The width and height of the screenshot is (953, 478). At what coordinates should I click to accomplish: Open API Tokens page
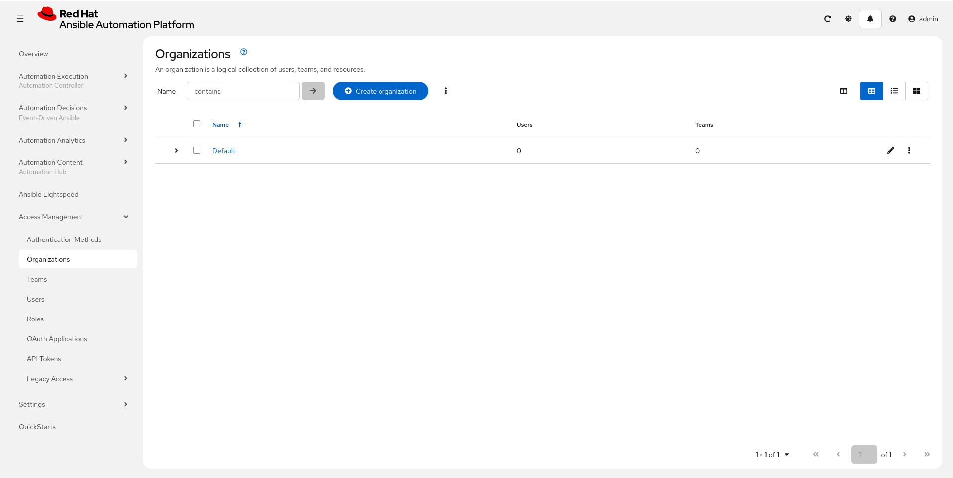tap(44, 359)
